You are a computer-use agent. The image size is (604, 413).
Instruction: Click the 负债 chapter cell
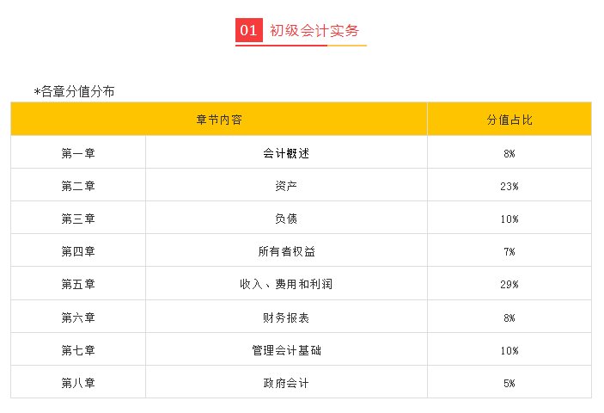pos(286,219)
